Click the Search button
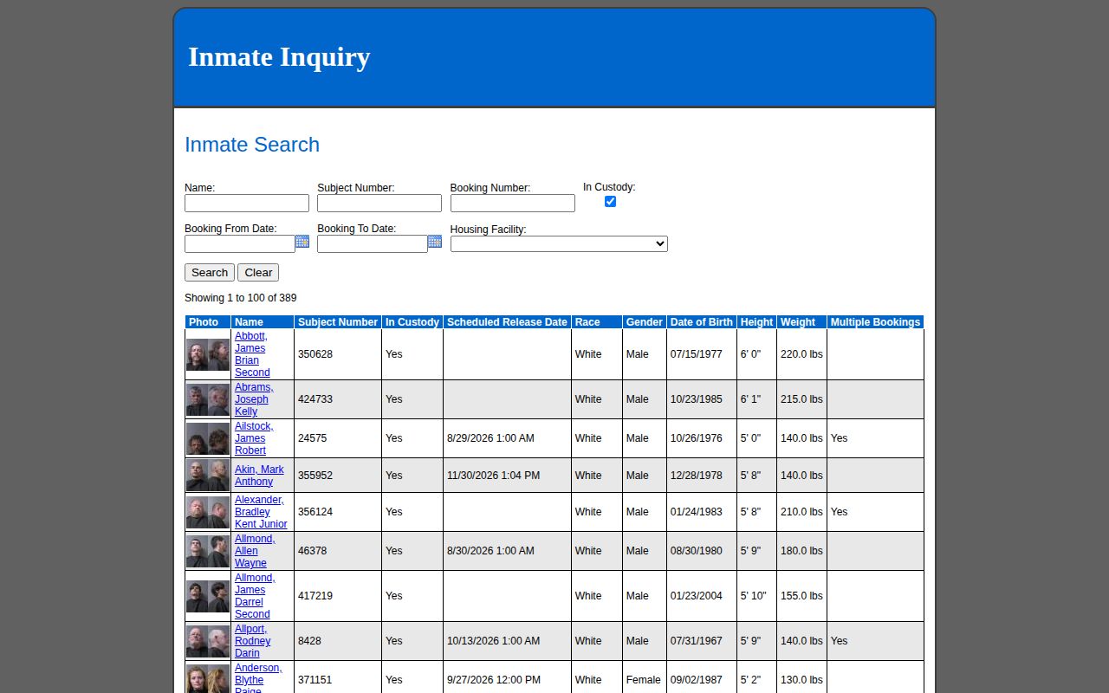Screen dimensions: 1109x693 click(210, 273)
